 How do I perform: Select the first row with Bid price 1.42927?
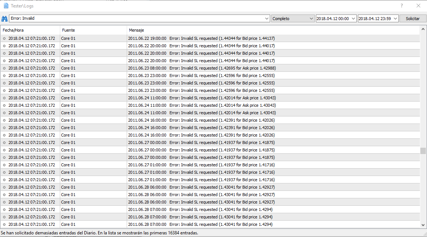pos(210,188)
